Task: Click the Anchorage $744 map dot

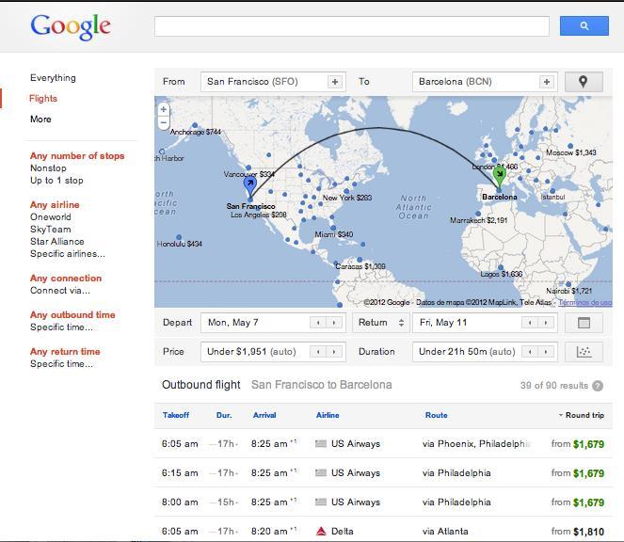Action: (x=195, y=125)
